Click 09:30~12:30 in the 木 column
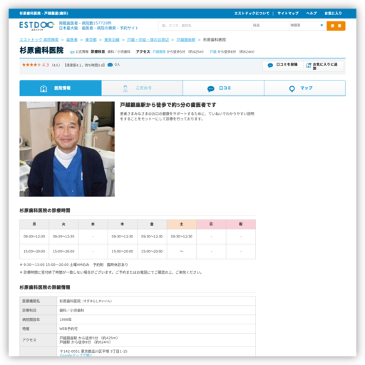This screenshot has width=365, height=365. (123, 237)
